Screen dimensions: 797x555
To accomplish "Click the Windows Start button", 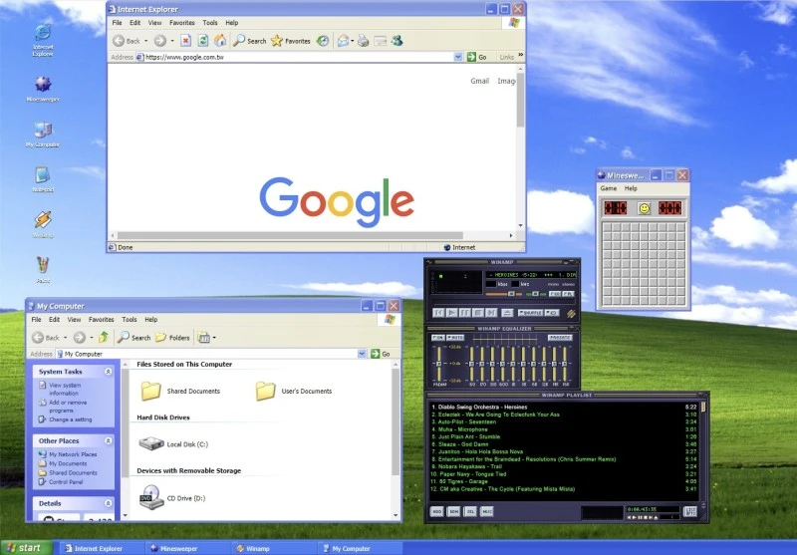I will tap(26, 547).
